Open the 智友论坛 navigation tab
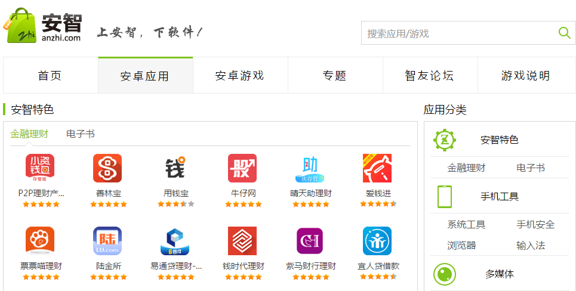 tap(430, 76)
